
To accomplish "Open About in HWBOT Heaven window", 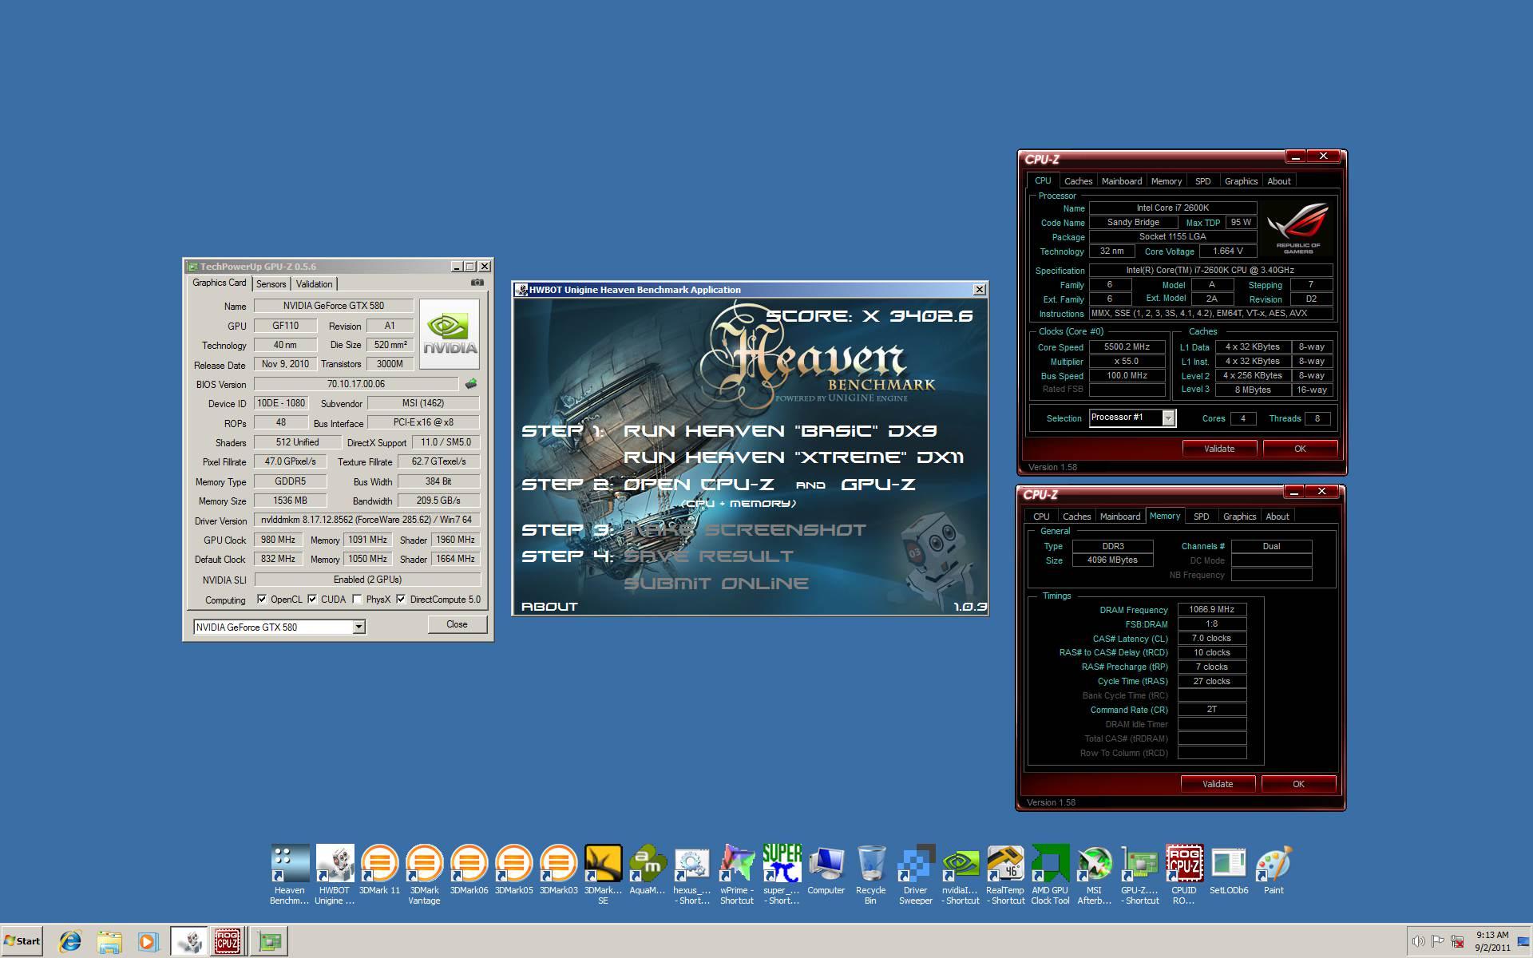I will 549,607.
